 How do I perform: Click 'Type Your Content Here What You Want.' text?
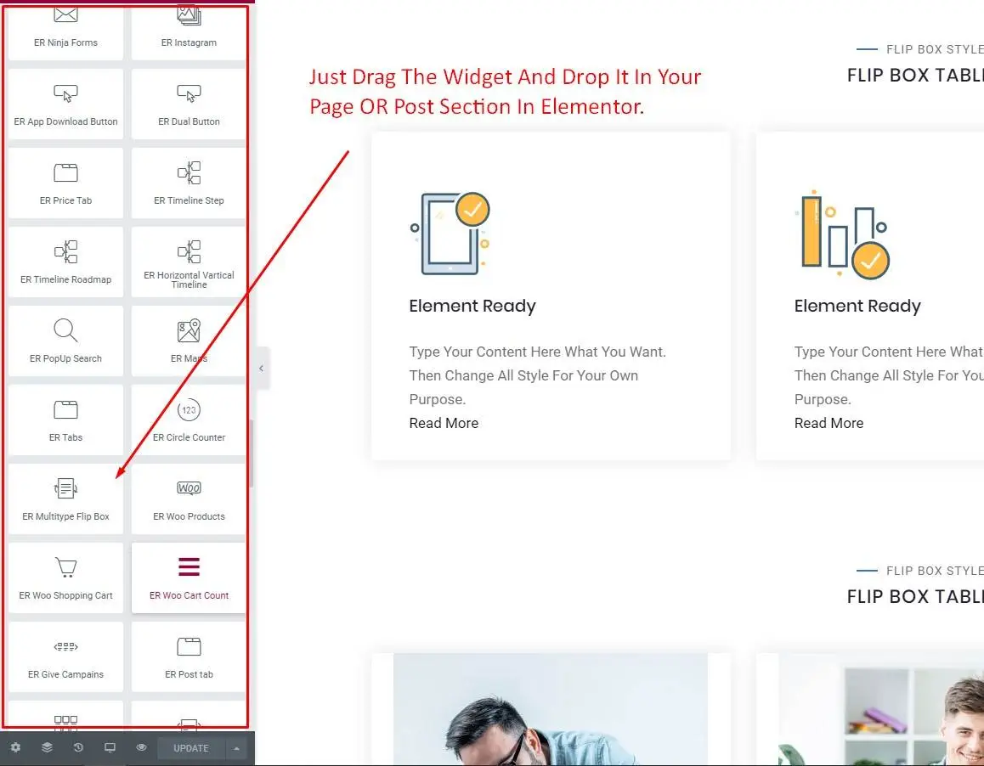[537, 352]
